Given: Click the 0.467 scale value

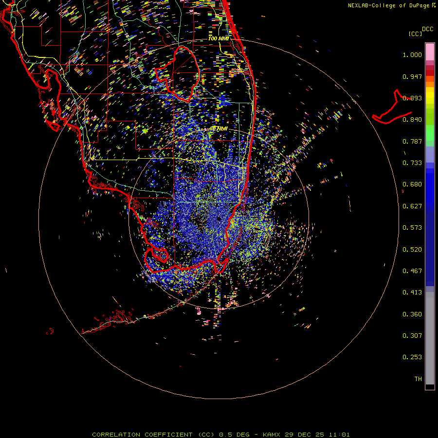Looking at the screenshot, I should [412, 271].
